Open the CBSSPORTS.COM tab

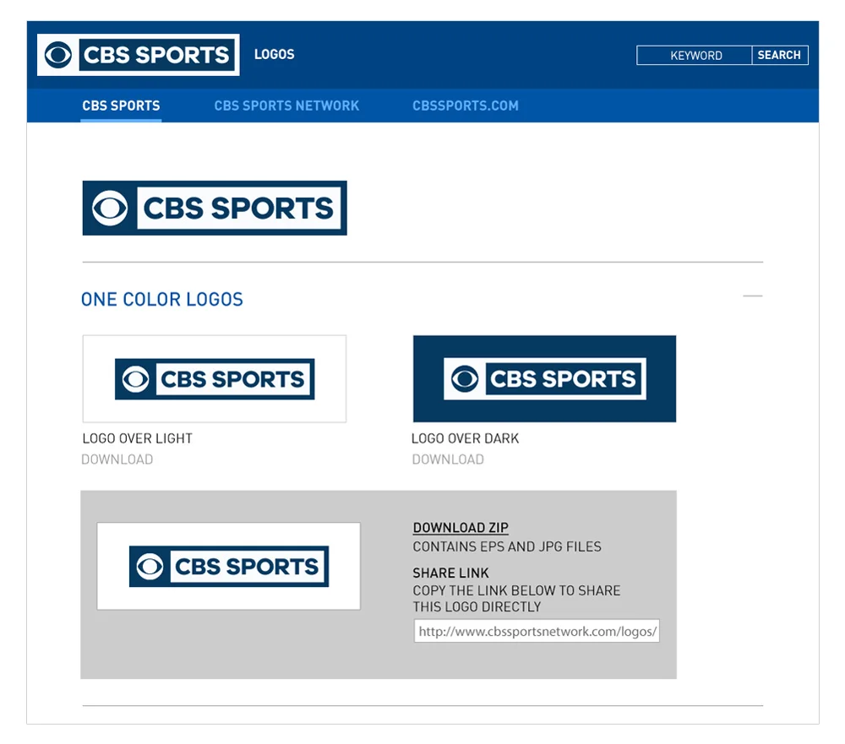[466, 106]
